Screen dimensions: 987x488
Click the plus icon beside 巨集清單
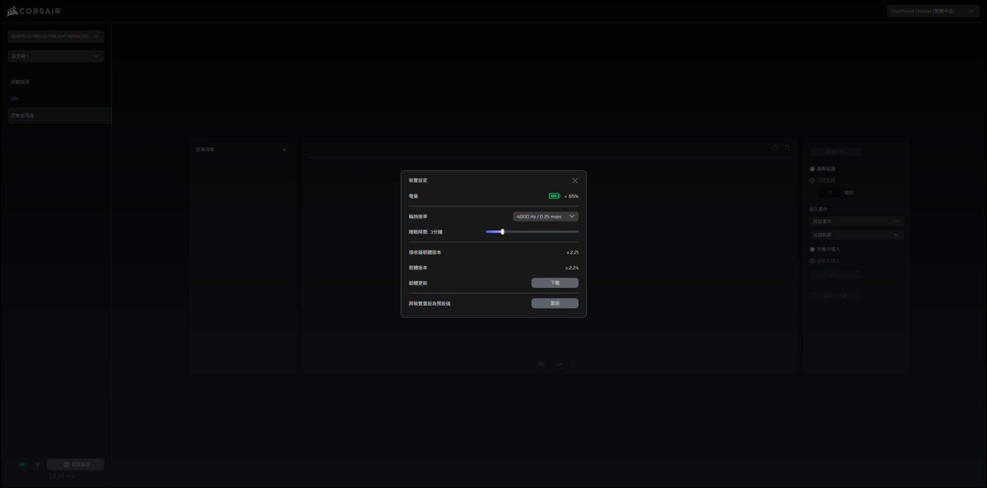click(284, 150)
